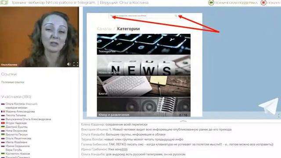Expand the chat panel with the up chevron

coord(183,121)
